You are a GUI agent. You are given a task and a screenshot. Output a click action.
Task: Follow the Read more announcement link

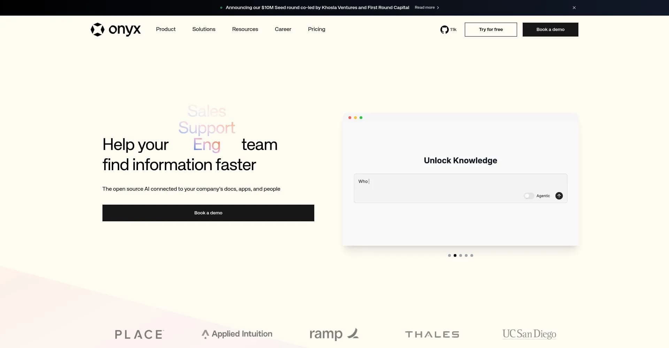[x=426, y=8]
